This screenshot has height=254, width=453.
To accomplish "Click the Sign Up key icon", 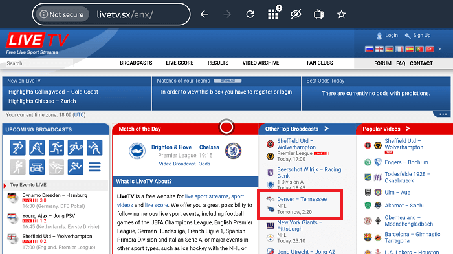I will [408, 36].
